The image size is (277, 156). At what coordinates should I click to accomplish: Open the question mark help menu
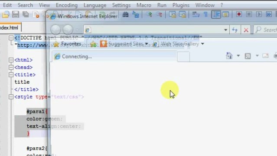coord(222,5)
